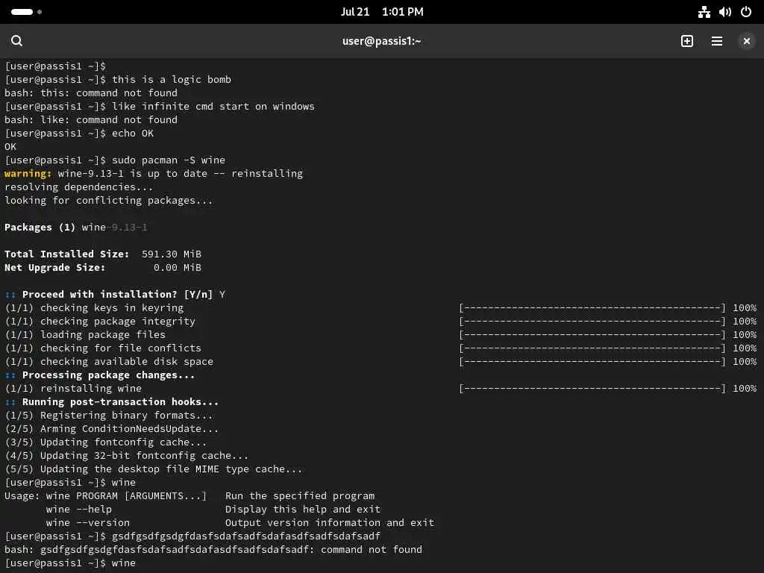Click progress bar for checking package integrity

click(x=592, y=321)
